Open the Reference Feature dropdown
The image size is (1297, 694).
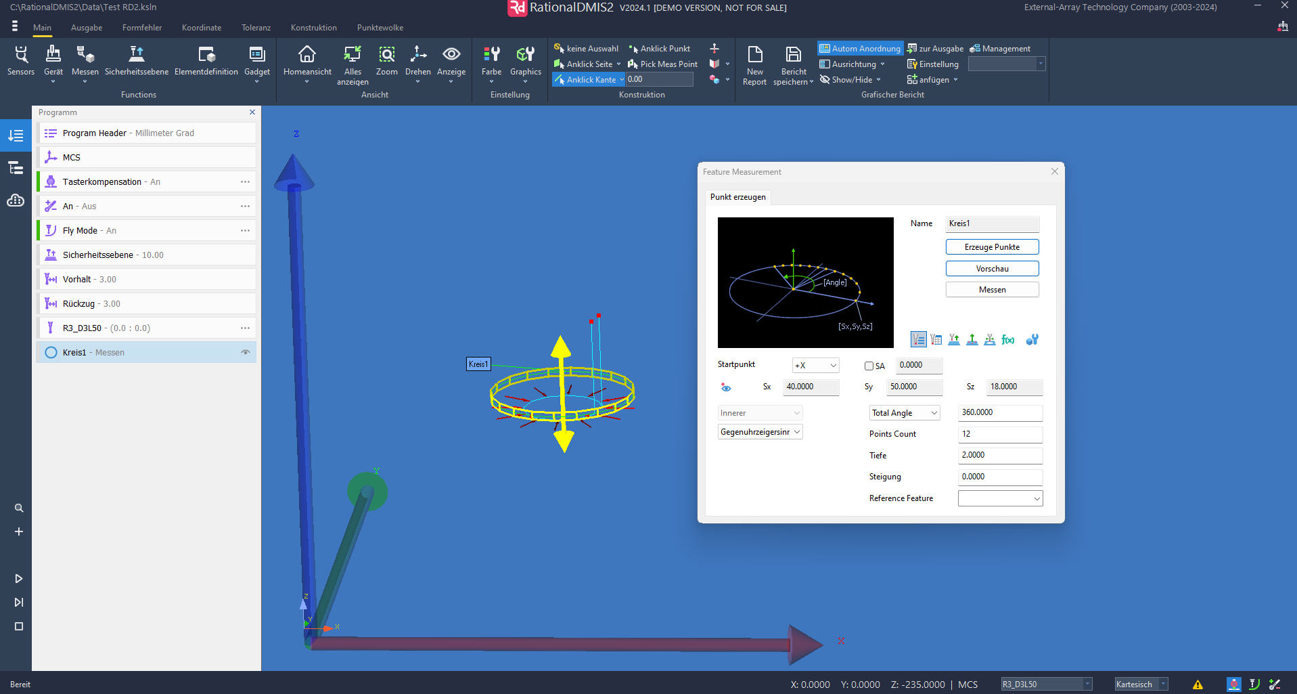(x=1000, y=498)
